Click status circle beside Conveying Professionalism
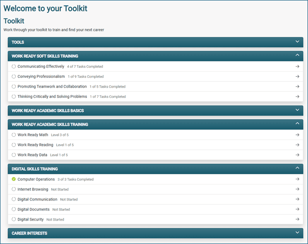308x244 pixels. (x=14, y=76)
